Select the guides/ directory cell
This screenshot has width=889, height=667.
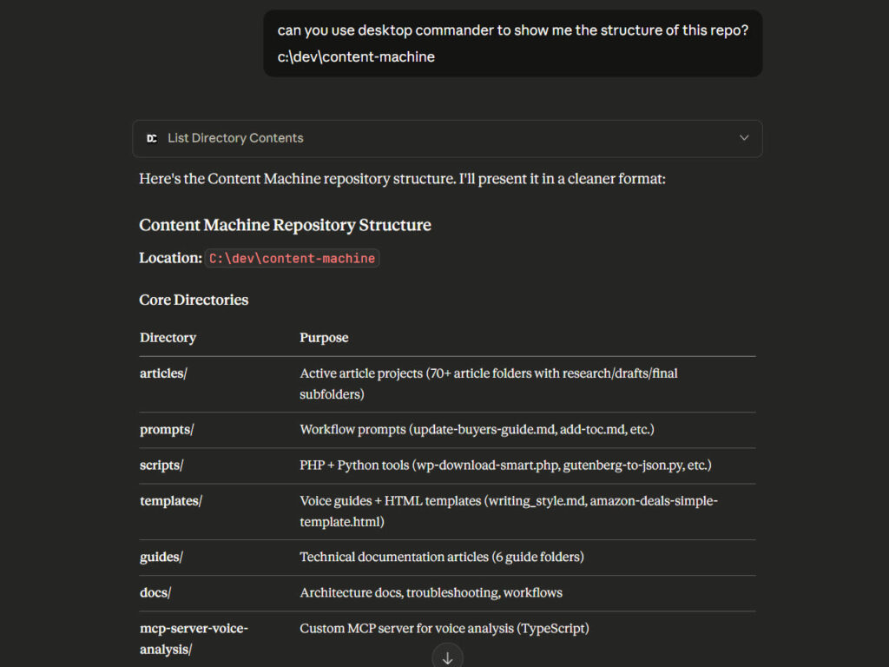[161, 557]
